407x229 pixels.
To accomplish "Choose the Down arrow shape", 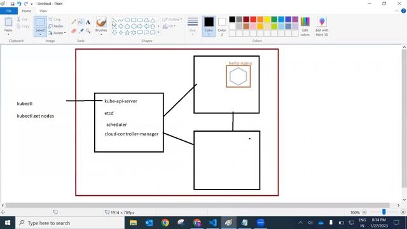I will (x=114, y=32).
